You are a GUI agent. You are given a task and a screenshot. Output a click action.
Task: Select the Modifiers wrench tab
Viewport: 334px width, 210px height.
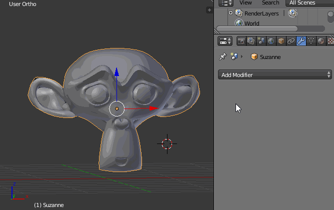301,41
